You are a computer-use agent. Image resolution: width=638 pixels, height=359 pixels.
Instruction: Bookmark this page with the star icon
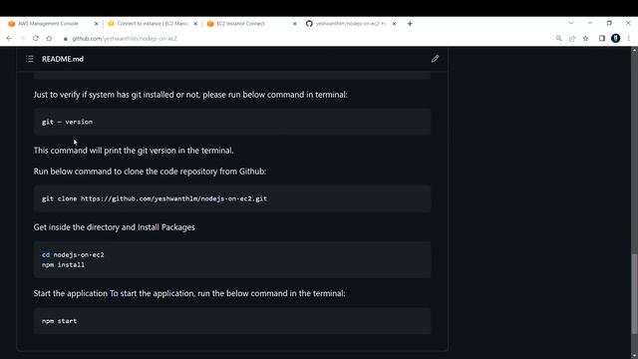pyautogui.click(x=585, y=38)
